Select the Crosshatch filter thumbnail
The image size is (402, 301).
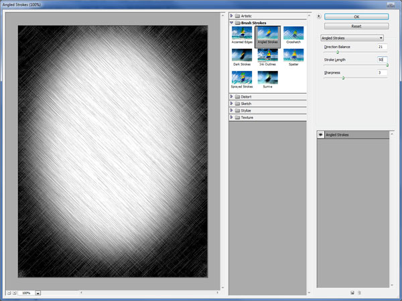293,34
